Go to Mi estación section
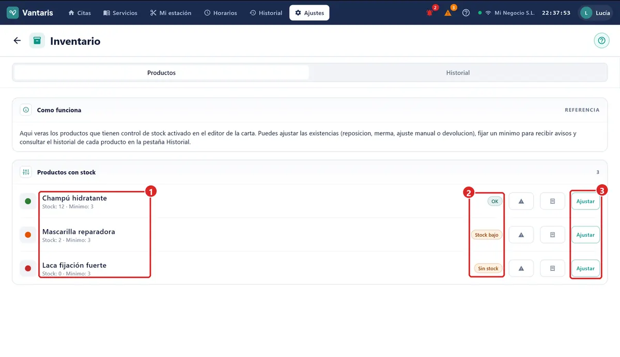620x357 pixels. (171, 12)
